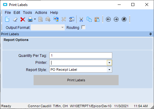This screenshot has height=109, width=154.
Task: Open the File menu
Action: coord(8,13)
